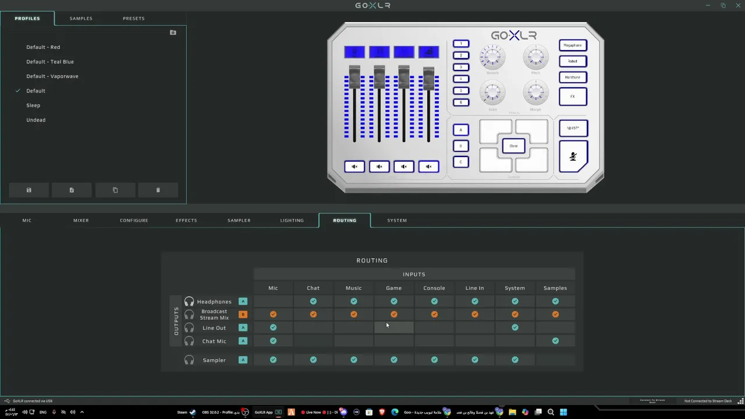Click the mute button under the first fader
Viewport: 745px width, 419px height.
point(354,167)
